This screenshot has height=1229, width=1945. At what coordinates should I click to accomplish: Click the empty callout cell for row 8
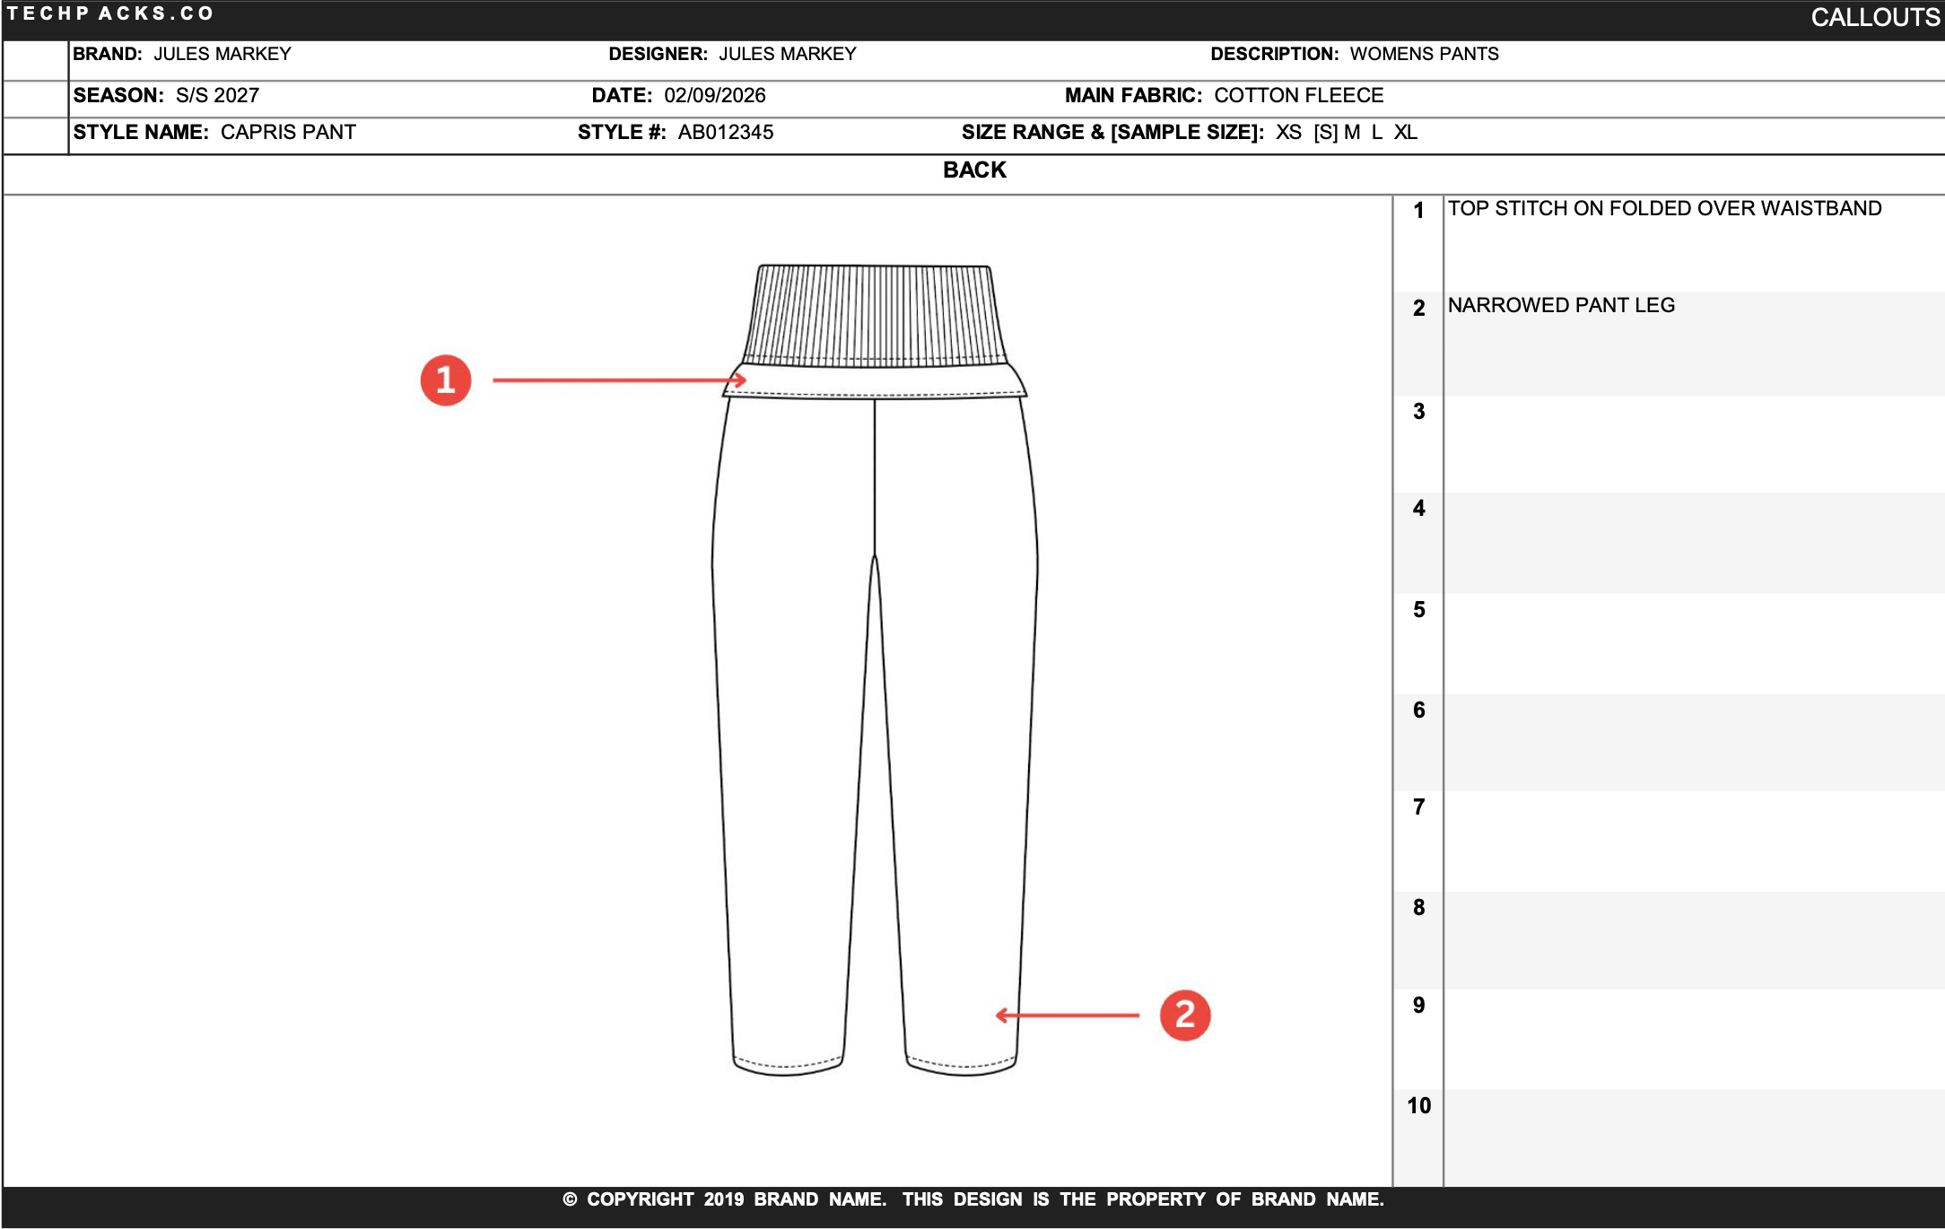coord(1694,940)
